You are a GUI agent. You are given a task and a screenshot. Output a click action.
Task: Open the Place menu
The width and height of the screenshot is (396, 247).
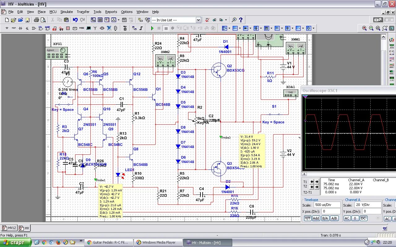pyautogui.click(x=42, y=12)
